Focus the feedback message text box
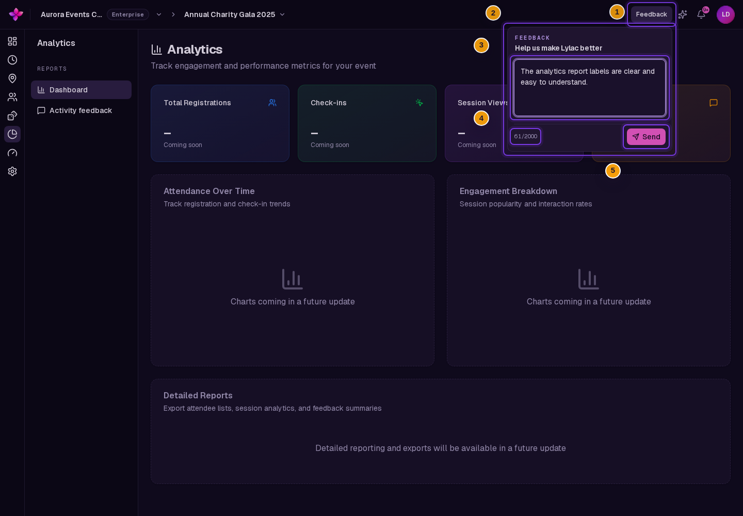743x516 pixels. (x=590, y=88)
